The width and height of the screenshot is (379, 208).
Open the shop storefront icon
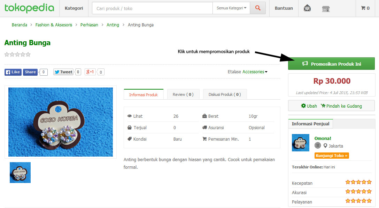click(x=326, y=9)
